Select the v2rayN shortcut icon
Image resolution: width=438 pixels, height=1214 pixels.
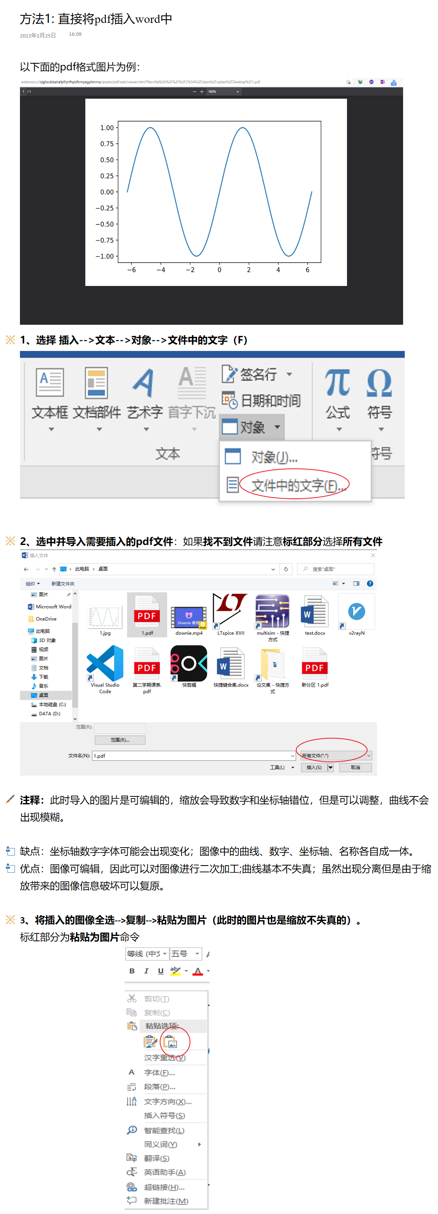pos(357,615)
